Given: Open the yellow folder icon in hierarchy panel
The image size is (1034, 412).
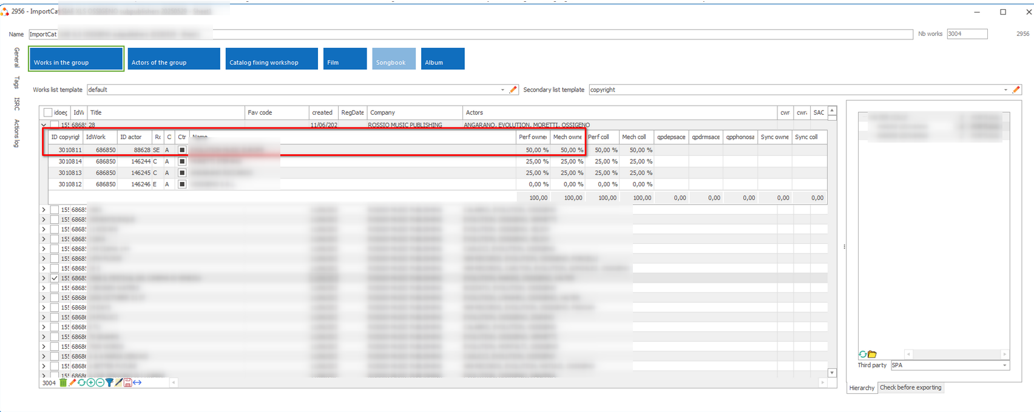Looking at the screenshot, I should 872,354.
